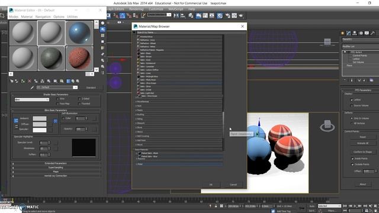Click the Make Preview icon
This screenshot has width=379, height=213.
102,54
